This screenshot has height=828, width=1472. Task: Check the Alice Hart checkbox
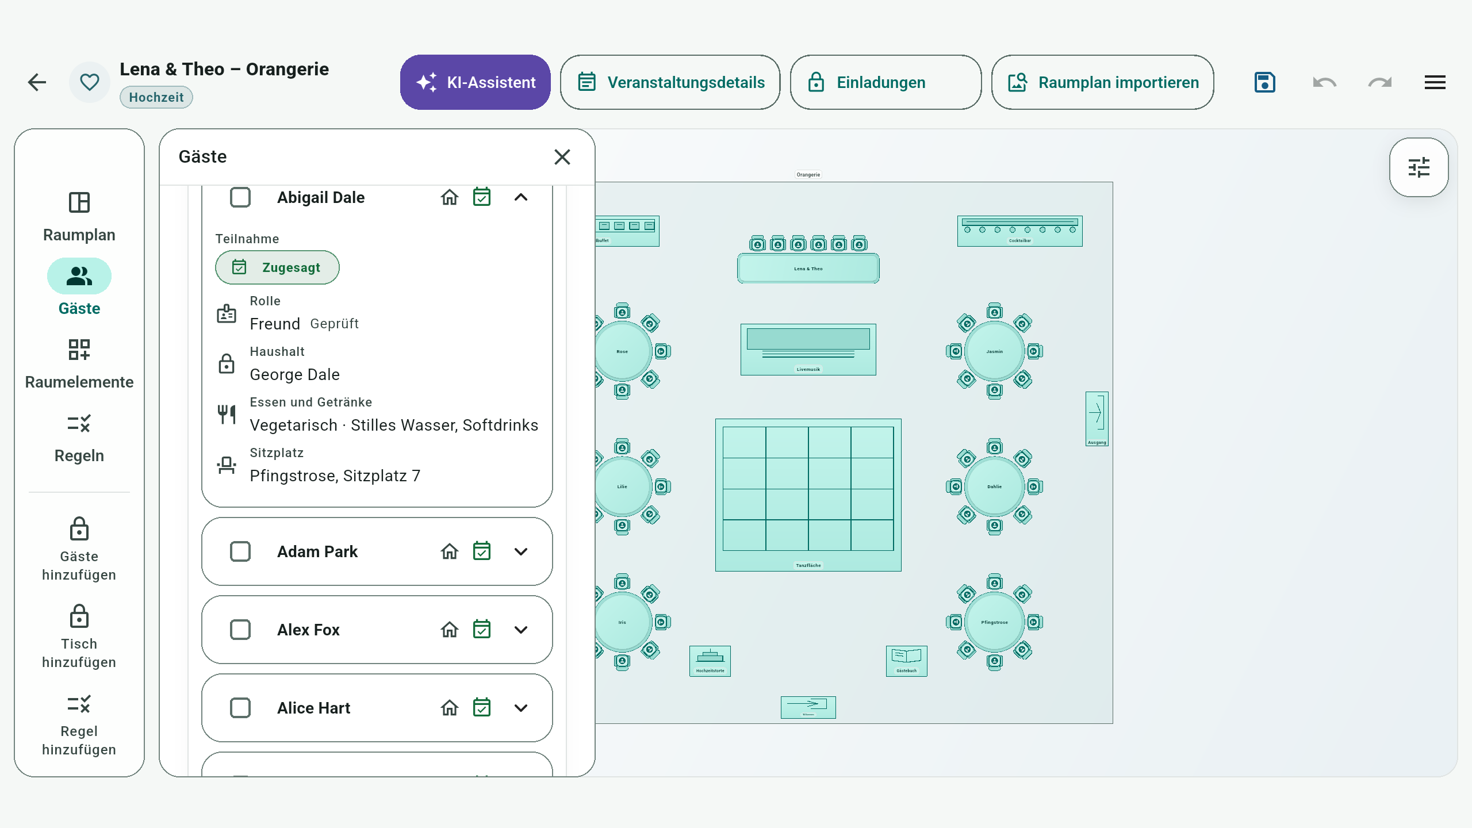coord(240,708)
